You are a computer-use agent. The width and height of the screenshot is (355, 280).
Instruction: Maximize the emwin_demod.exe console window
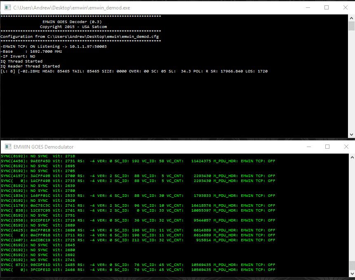point(327,8)
